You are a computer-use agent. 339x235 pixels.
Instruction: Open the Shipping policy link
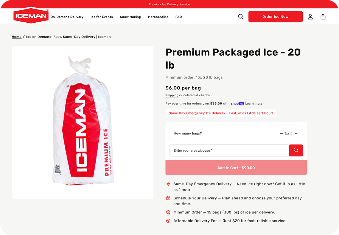pyautogui.click(x=172, y=95)
